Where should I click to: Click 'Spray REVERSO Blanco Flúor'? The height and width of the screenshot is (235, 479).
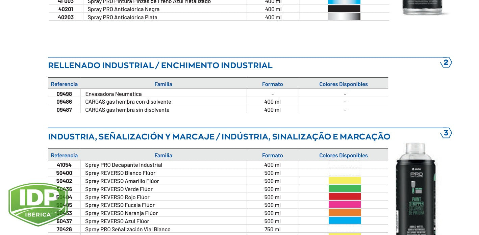pyautogui.click(x=120, y=173)
